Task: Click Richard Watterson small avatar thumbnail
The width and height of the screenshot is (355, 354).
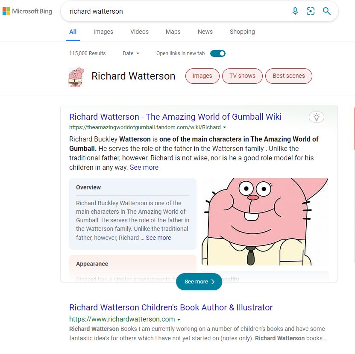Action: 76,77
